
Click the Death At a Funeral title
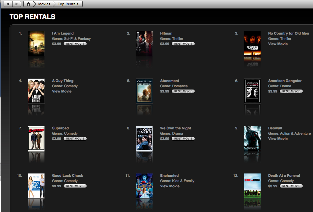pos(284,176)
